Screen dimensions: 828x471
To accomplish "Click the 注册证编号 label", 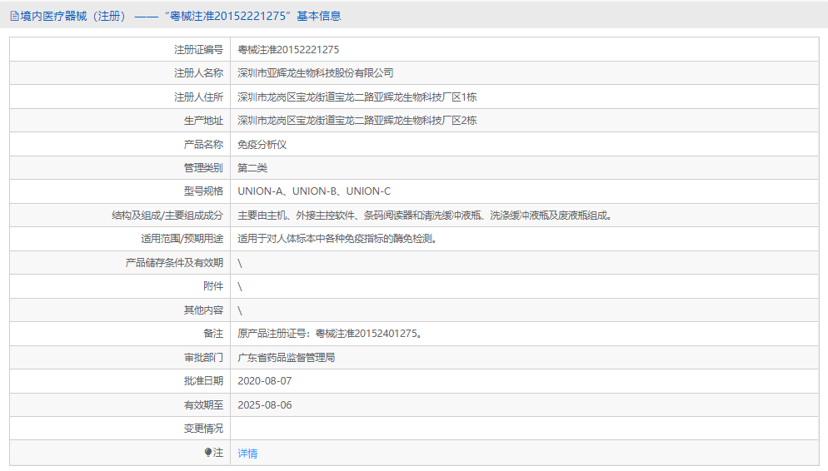I will (198, 50).
